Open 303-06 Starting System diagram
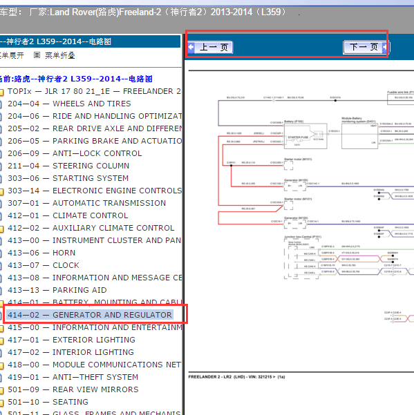This screenshot has width=414, height=415. click(68, 178)
